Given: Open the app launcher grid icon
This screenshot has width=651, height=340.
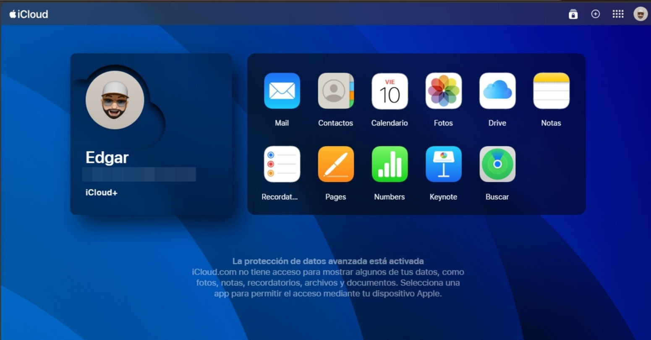Looking at the screenshot, I should click(618, 14).
